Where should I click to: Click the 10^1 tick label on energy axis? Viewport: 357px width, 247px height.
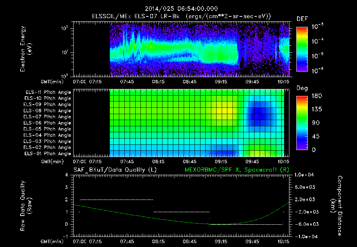[x=64, y=52]
